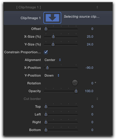Screen dimensions: 116x140
Task: Click the X-Size slider handle
Action: click(x=53, y=36)
